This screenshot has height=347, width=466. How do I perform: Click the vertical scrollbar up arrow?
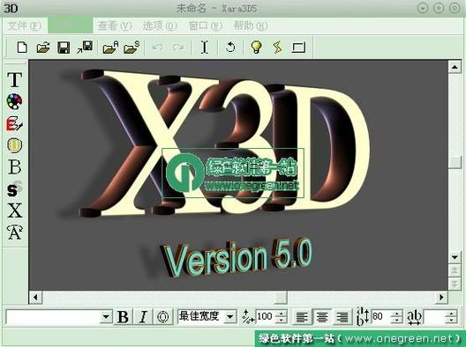point(455,67)
